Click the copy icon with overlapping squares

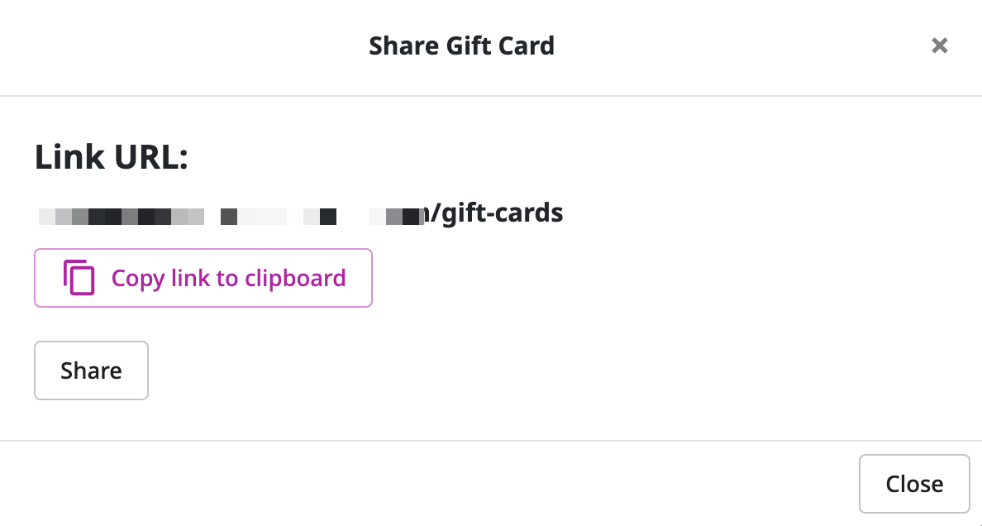pyautogui.click(x=79, y=277)
